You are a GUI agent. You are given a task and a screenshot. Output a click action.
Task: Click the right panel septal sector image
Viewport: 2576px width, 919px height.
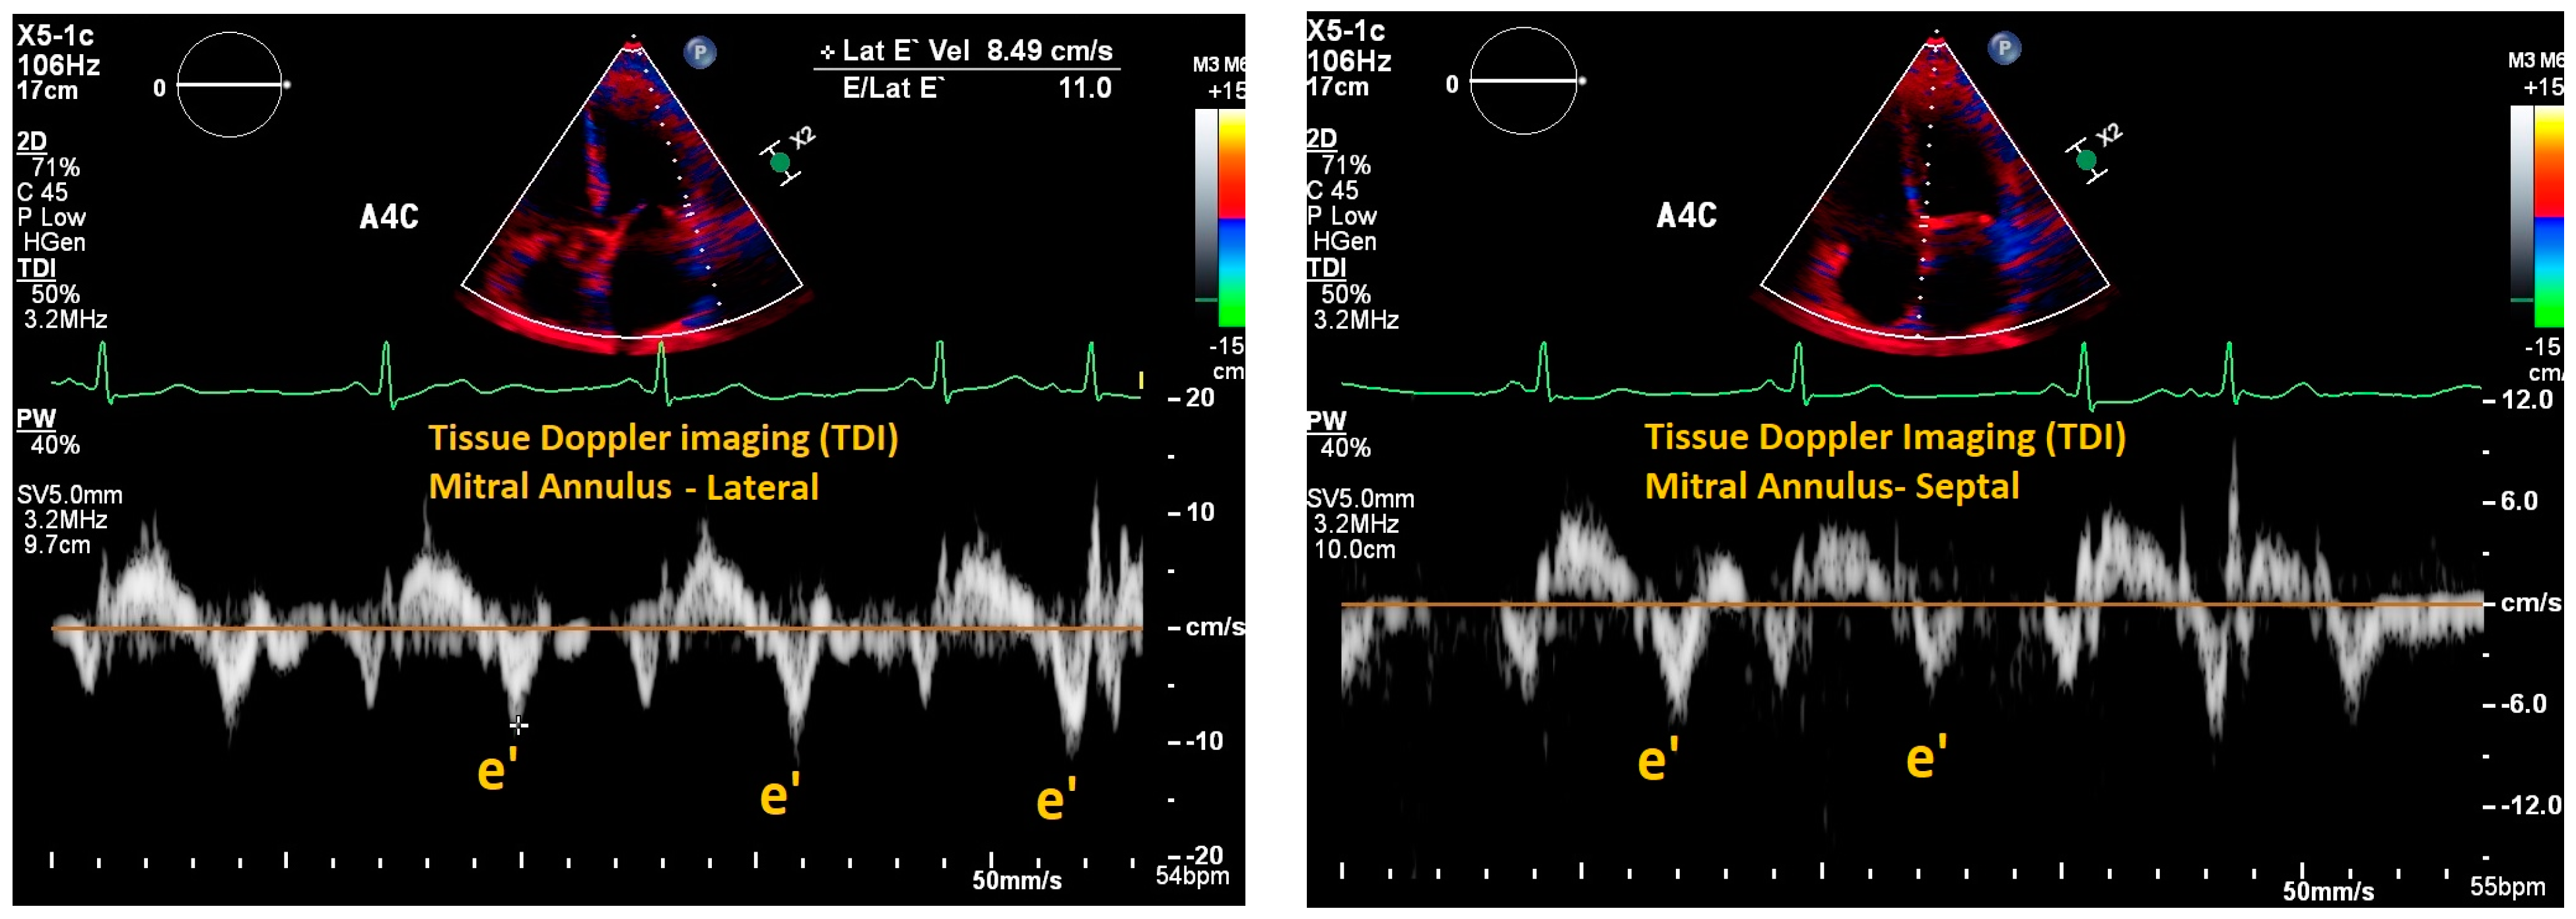tap(1934, 210)
